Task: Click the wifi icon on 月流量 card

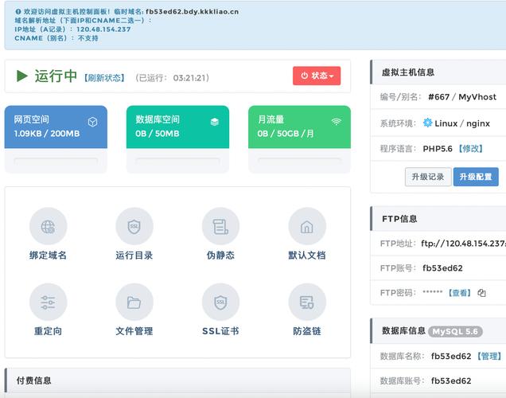Action: [x=337, y=121]
